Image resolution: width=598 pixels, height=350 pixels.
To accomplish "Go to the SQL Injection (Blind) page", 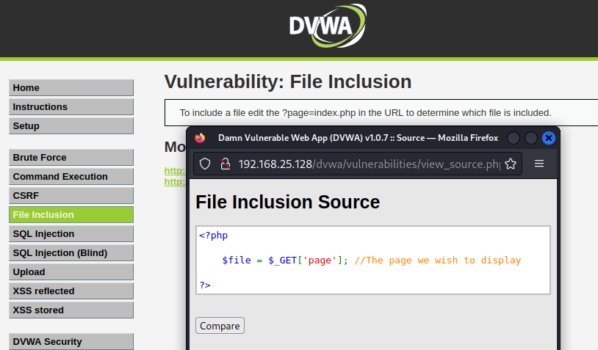I will tap(71, 252).
